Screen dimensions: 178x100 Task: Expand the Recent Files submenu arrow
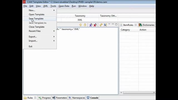tap(54, 31)
